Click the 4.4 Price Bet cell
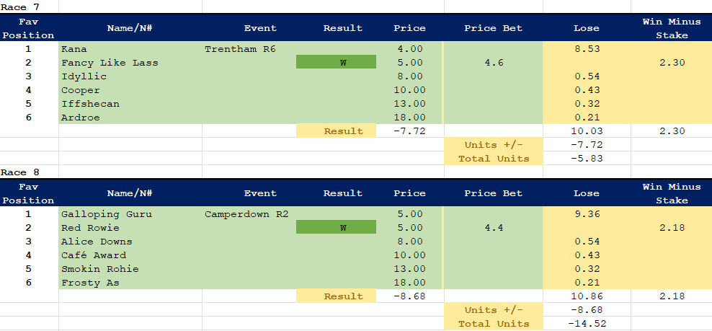Viewport: 712px width, 331px height. pyautogui.click(x=494, y=228)
